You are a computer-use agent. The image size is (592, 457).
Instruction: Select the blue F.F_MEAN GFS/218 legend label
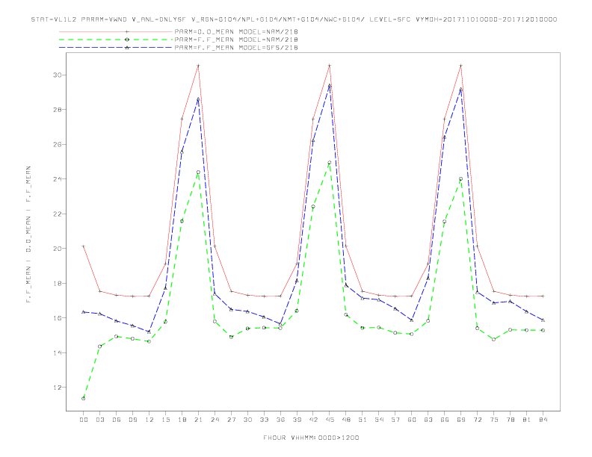pos(236,48)
